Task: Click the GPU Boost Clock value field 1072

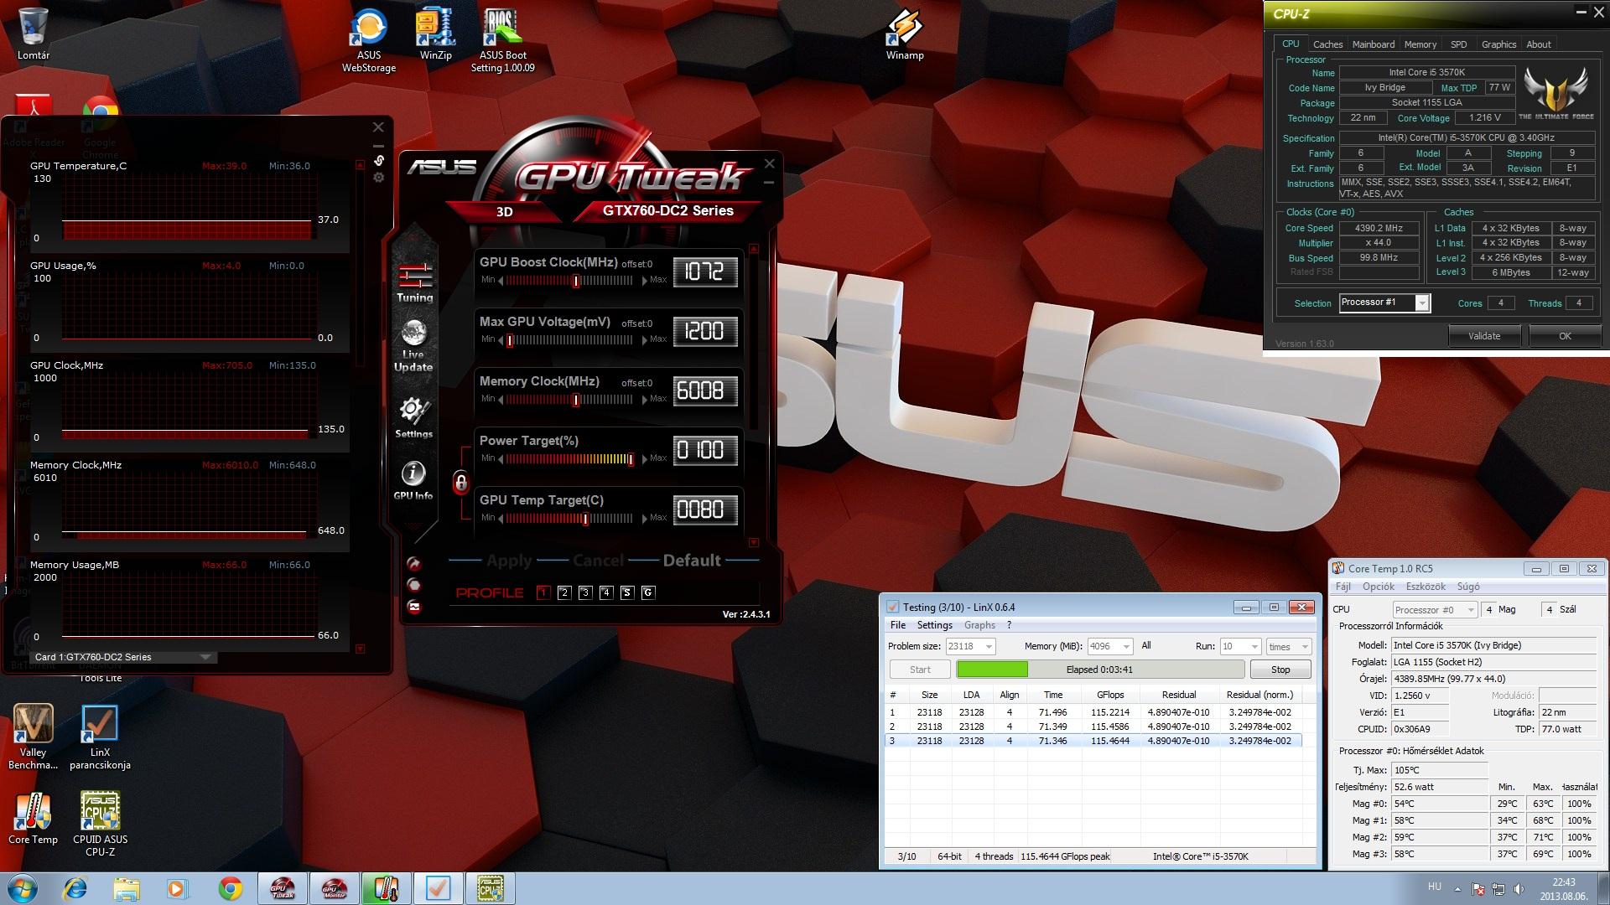Action: pyautogui.click(x=704, y=271)
